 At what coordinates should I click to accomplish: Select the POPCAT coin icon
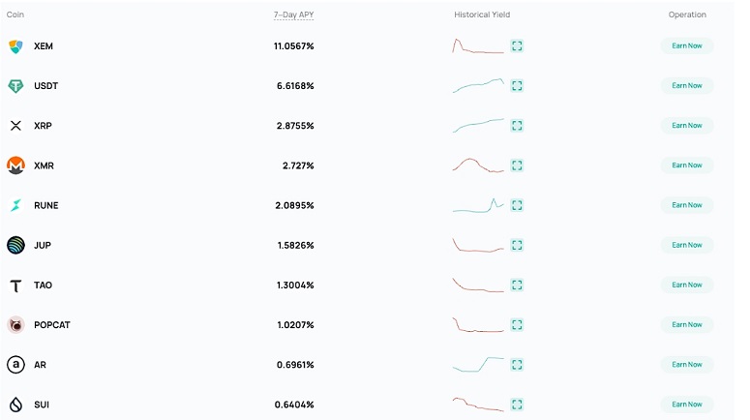click(x=15, y=325)
